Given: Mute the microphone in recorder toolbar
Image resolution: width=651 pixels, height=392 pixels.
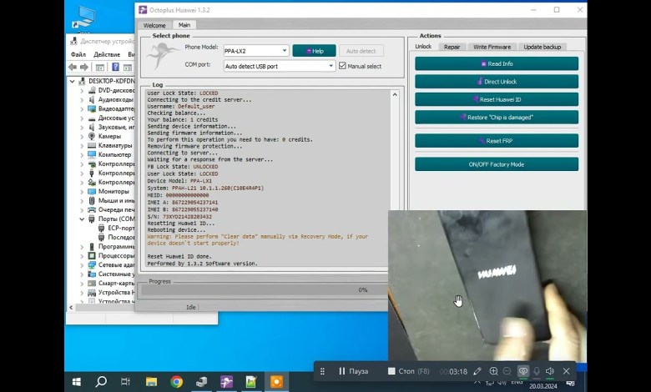Looking at the screenshot, I should point(537,371).
